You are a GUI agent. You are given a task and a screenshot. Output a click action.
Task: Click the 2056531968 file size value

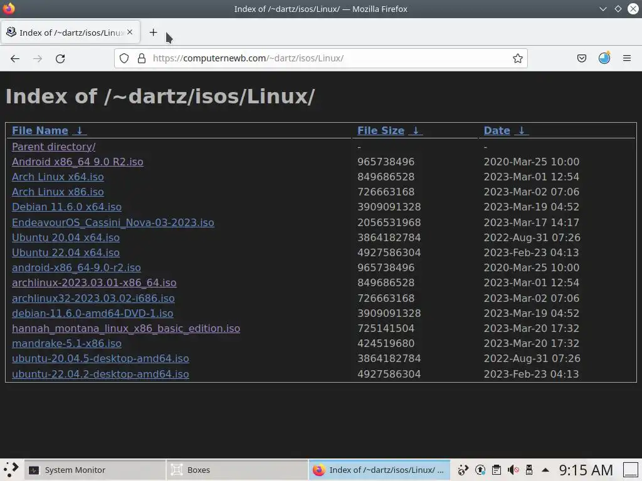[x=389, y=223]
